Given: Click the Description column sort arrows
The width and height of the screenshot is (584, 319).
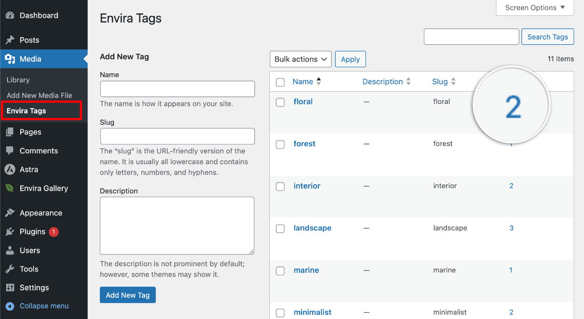Looking at the screenshot, I should pos(408,81).
